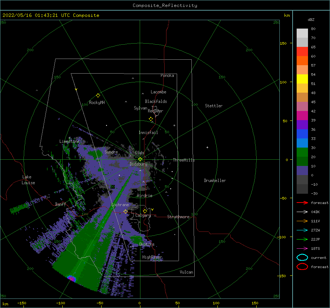The width and height of the screenshot is (330, 308).
Task: Select the 80 dBZ light gray swatch
Action: coord(302,33)
